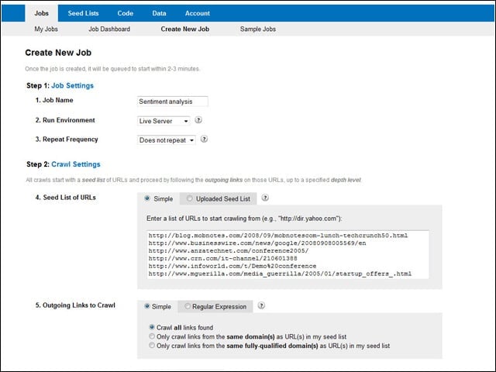Image resolution: width=496 pixels, height=372 pixels.
Task: Select Uploaded Seed List radio button
Action: 189,198
